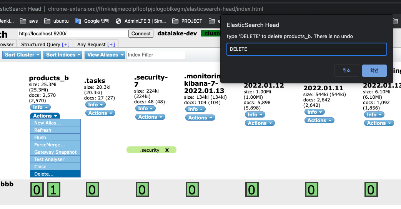Image resolution: width=401 pixels, height=209 pixels.
Task: Choose Delete... from Actions menu
Action: (55, 174)
